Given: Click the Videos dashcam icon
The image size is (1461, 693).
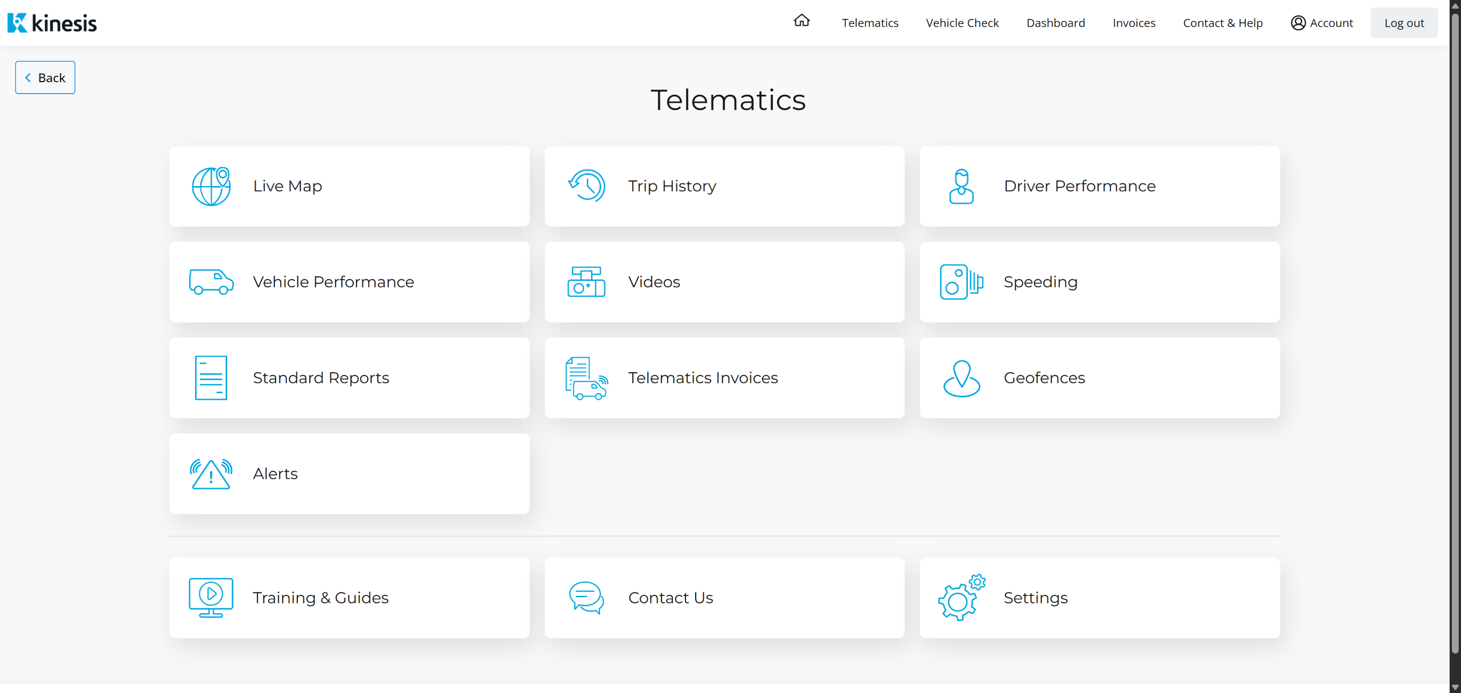Looking at the screenshot, I should (x=586, y=282).
